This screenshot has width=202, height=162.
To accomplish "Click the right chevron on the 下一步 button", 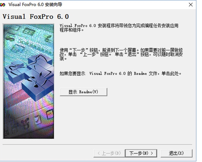I will pyautogui.click(x=152, y=153).
